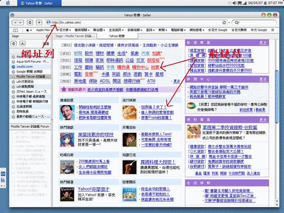Open the 查詢 bookmark folder
Viewport: 284px width, 213px height.
[x=150, y=30]
